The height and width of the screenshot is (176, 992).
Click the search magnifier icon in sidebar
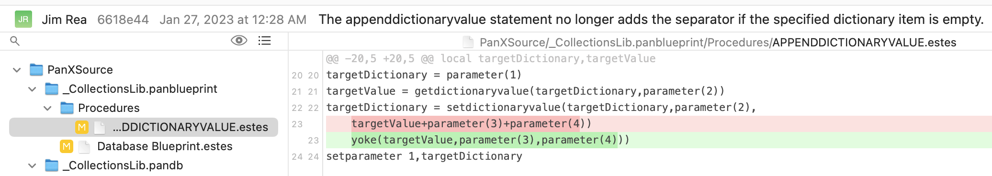click(x=15, y=41)
